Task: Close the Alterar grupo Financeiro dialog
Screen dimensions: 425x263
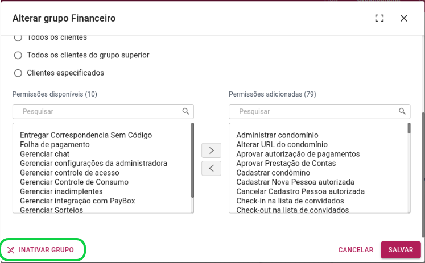Action: tap(404, 18)
